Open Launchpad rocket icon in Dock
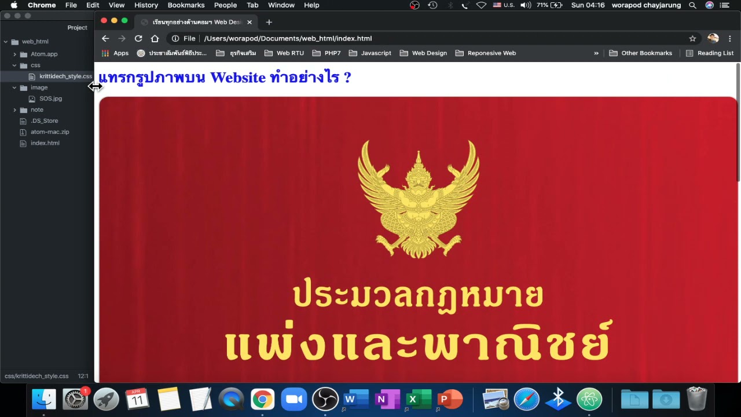This screenshot has height=417, width=741. pyautogui.click(x=107, y=399)
